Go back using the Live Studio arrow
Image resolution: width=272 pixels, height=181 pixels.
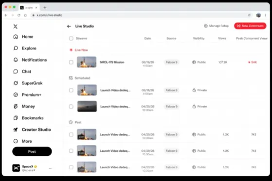69,26
